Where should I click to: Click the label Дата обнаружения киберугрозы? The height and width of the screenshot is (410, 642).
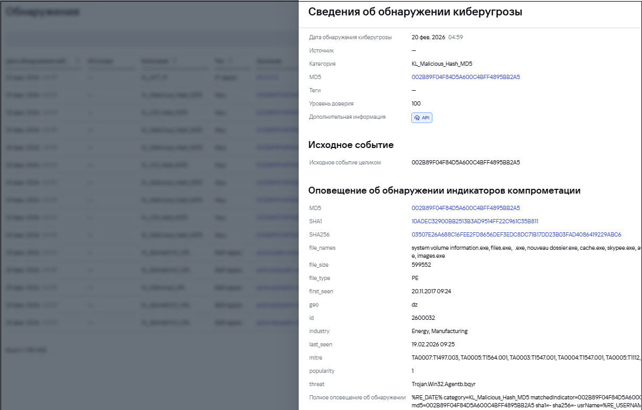[351, 37]
